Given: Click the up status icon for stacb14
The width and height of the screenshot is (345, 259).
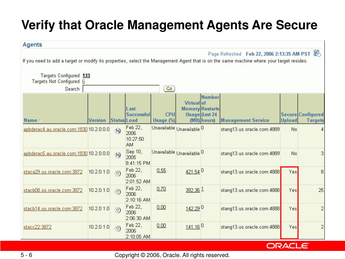Looking at the screenshot, I should click(118, 210).
